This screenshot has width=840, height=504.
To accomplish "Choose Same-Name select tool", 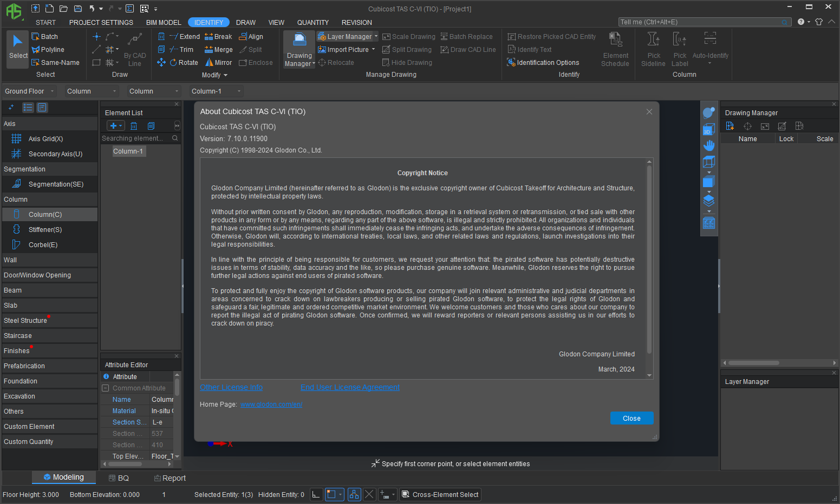I will [55, 63].
